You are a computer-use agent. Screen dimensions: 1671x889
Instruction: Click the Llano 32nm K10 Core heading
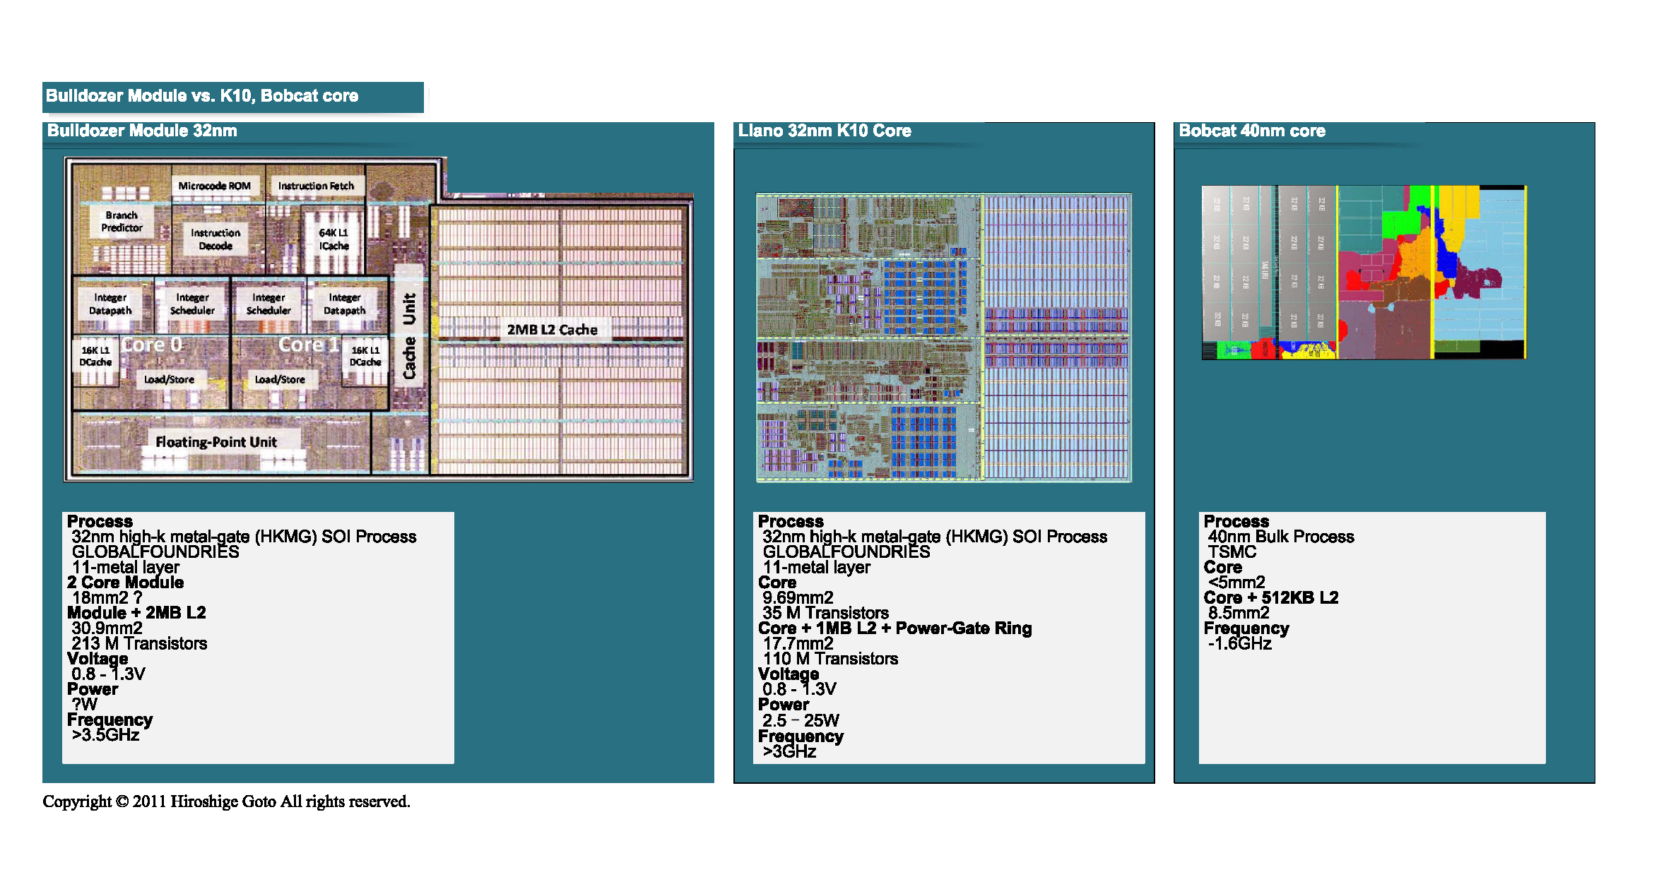click(825, 131)
